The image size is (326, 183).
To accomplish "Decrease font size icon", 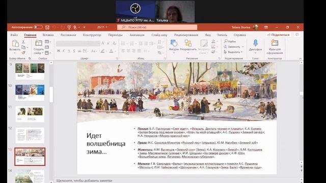I will coord(108,43).
